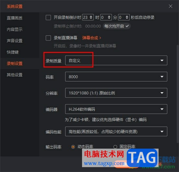179x172 pixels.
Task: Open the 其他设置 sidebar tab
Action: tap(15, 75)
